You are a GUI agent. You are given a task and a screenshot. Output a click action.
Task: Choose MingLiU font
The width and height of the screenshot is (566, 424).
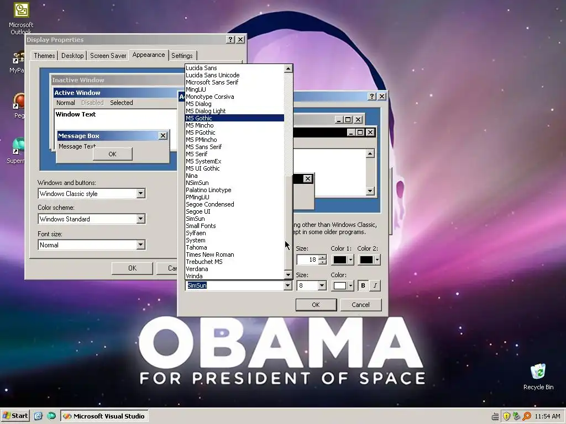(x=234, y=89)
